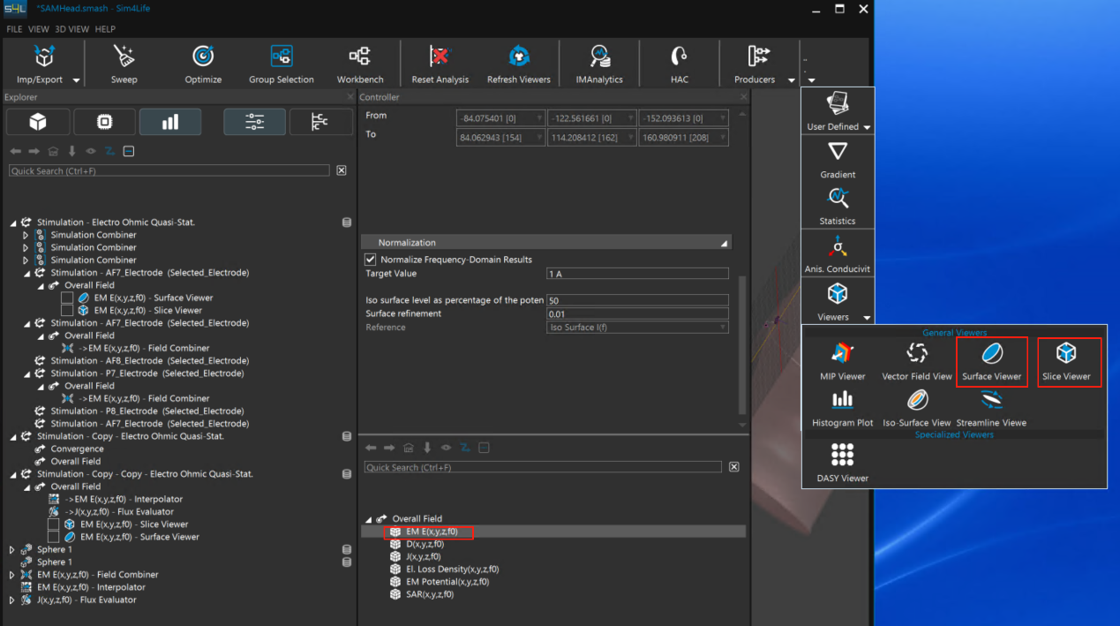Expand the Sphere 1 tree node
Viewport: 1120px width, 626px height.
(12, 550)
